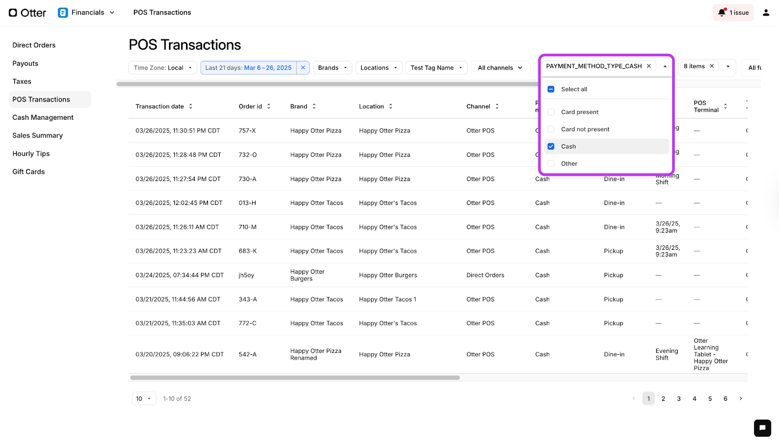Screen dimensions: 779x442
Task: Go to page 4
Action: [x=694, y=399]
